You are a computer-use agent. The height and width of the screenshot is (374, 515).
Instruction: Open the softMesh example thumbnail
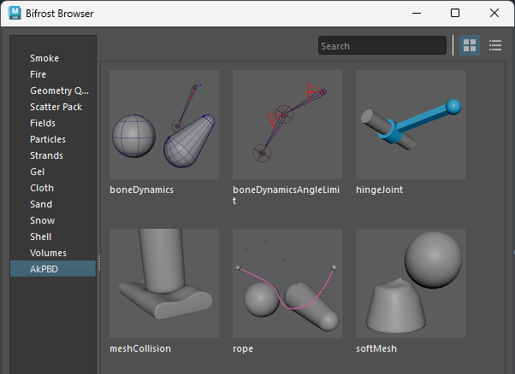pos(411,283)
